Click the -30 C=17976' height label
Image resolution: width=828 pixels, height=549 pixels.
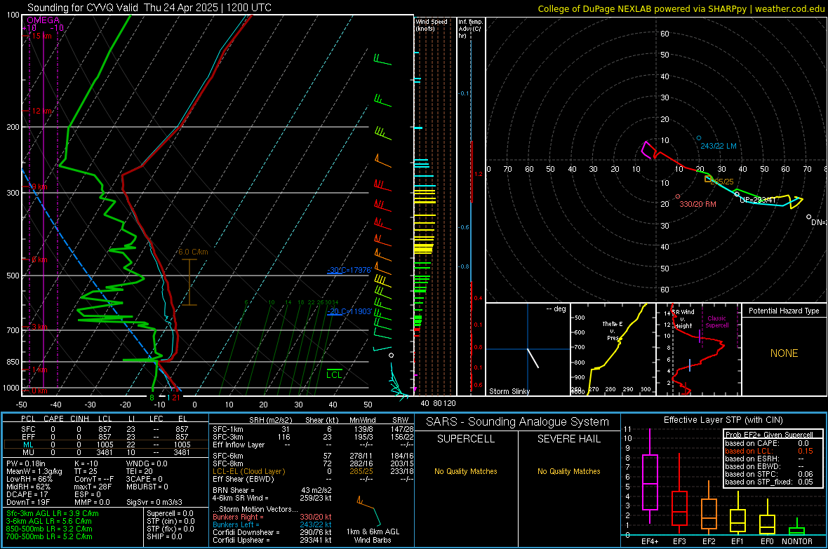349,270
